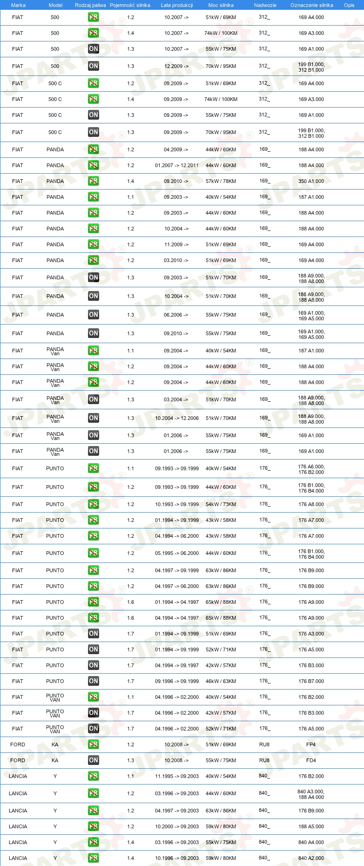Click petrol icon for PUNTO 1.2 05.1995 row
Image resolution: width=364 pixels, height=866 pixels.
[x=94, y=553]
